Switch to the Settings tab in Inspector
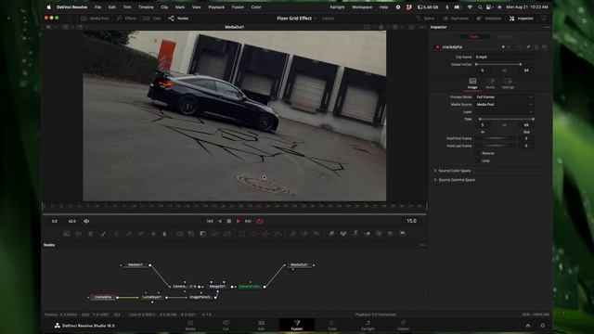 click(x=508, y=83)
